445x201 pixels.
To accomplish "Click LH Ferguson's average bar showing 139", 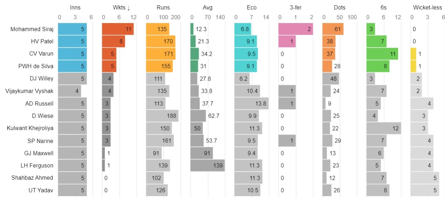I will click(x=207, y=165).
